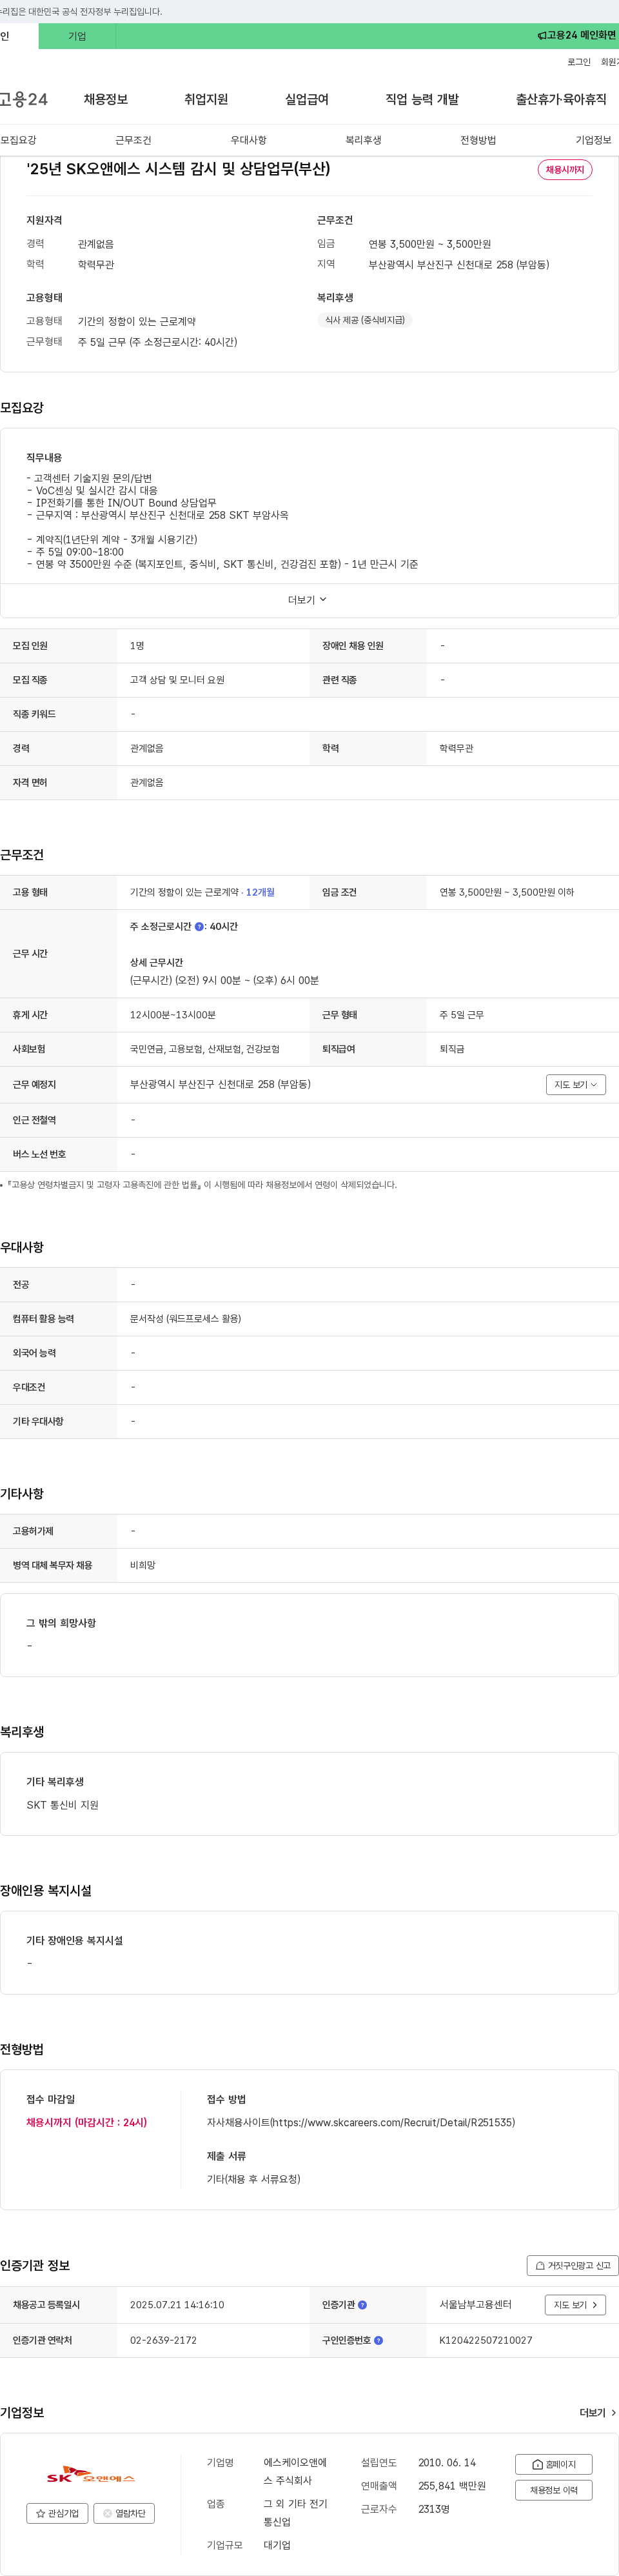Click the 비희망 value
The image size is (619, 2576).
click(x=143, y=1566)
